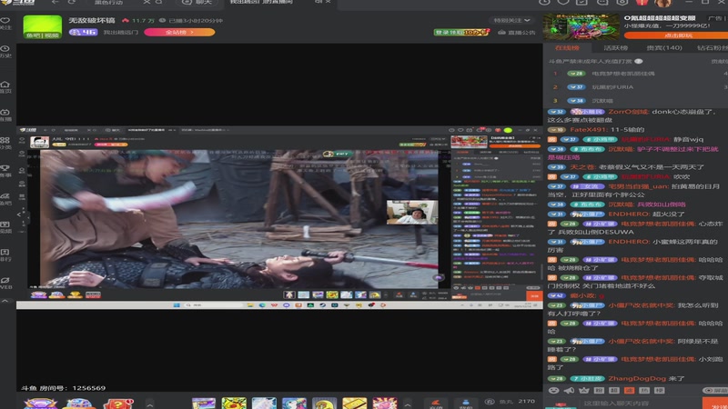Click the emoji smiley icon above chat input
The image size is (728, 409).
553,391
